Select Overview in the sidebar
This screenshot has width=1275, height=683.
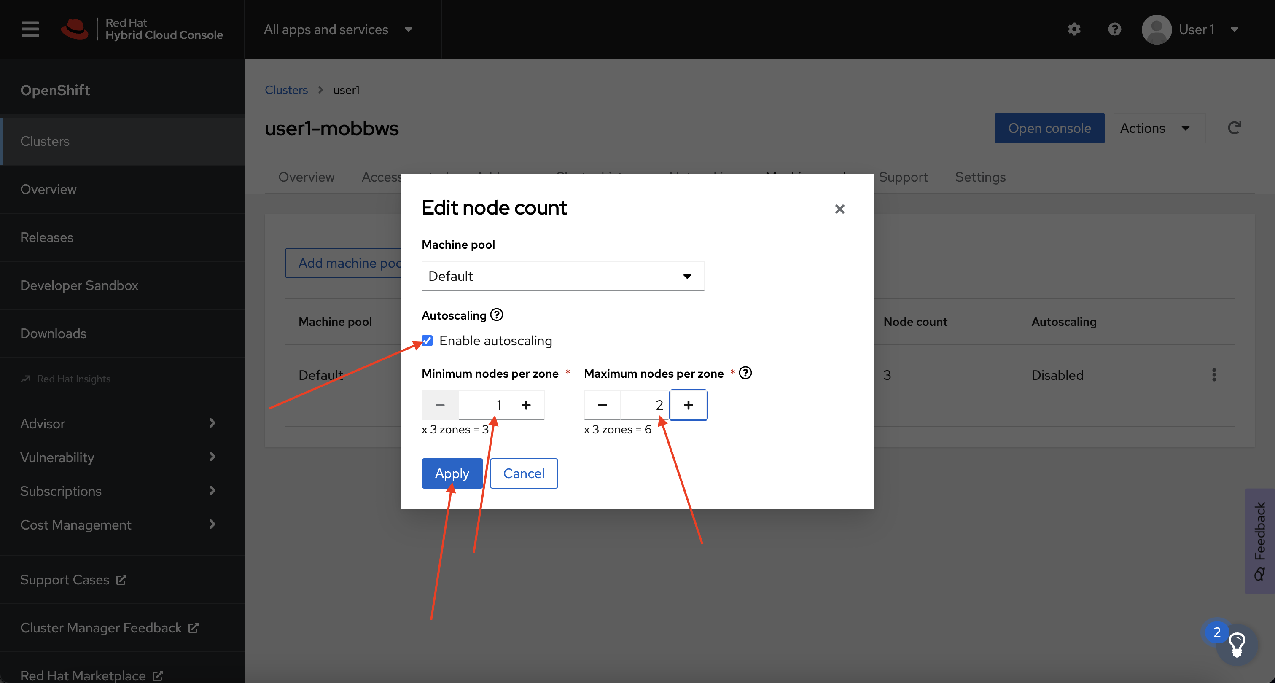122,189
